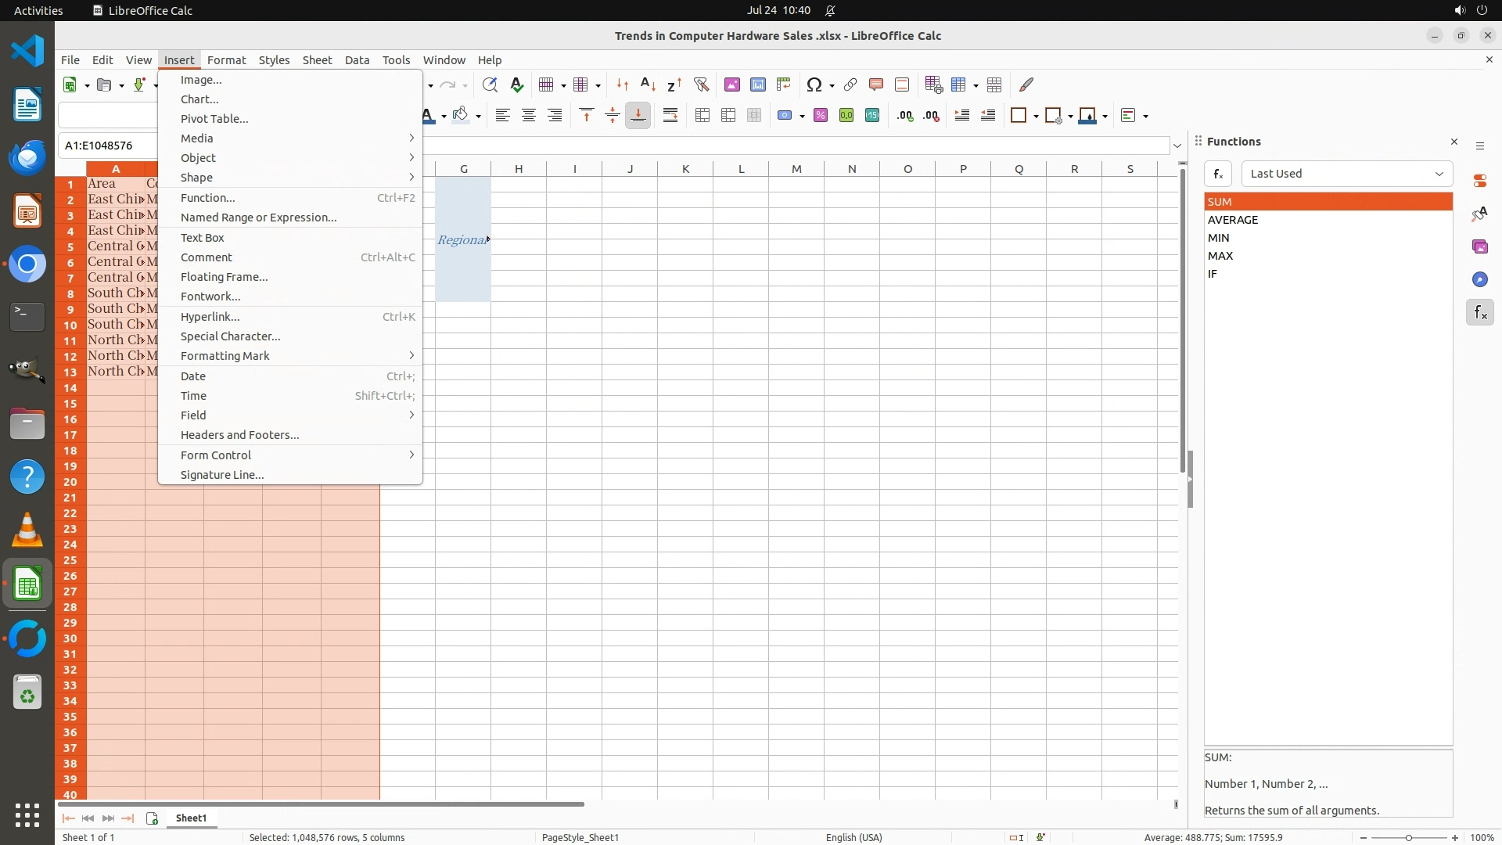Click Function Wizard button in Functions panel
This screenshot has height=845, width=1502.
coord(1218,174)
